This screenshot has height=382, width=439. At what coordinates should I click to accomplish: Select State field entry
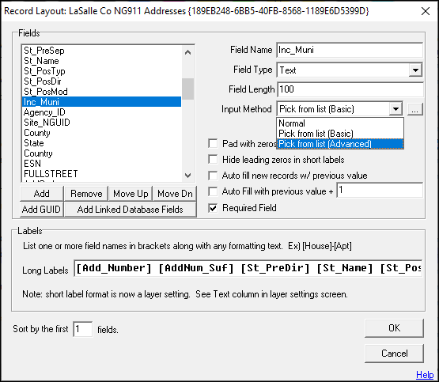[101, 143]
